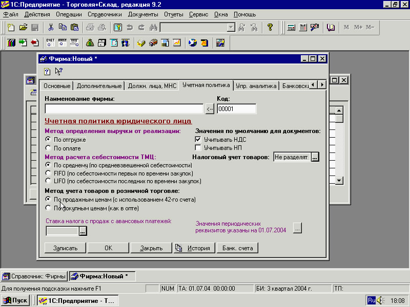The width and height of the screenshot is (410, 307).
Task: Click the arrow-question context help icon
Action: pyautogui.click(x=58, y=71)
